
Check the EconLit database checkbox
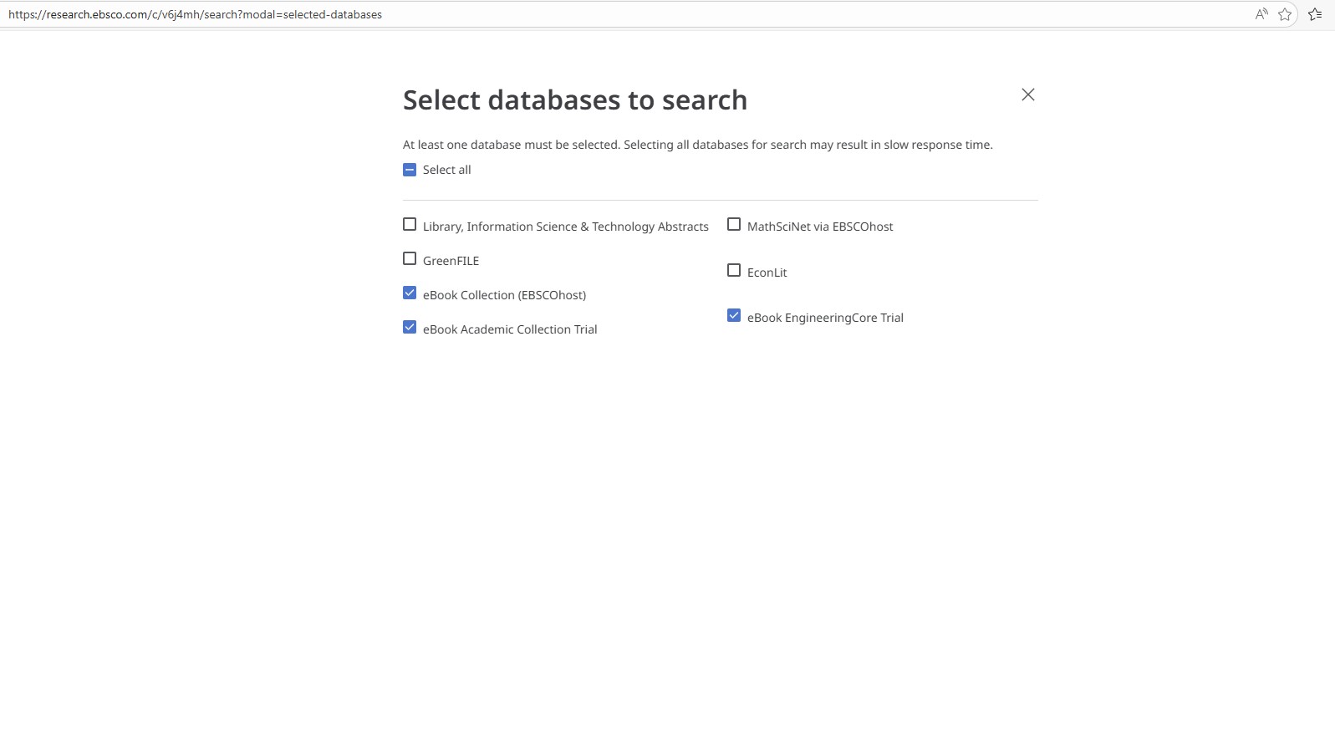734,271
